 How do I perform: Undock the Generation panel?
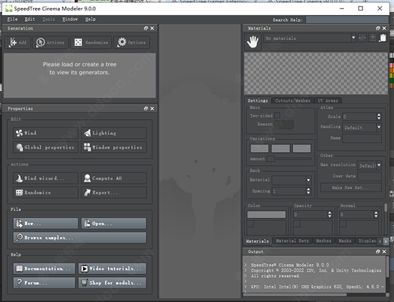tap(146, 28)
